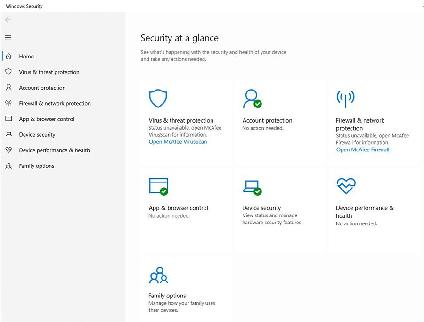The height and width of the screenshot is (322, 424).
Task: Open the hamburger navigation menu
Action: 8,37
